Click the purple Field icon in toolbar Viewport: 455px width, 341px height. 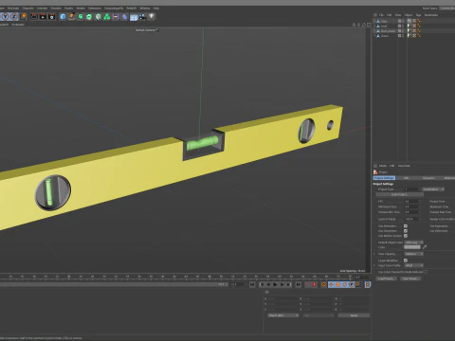pos(116,16)
